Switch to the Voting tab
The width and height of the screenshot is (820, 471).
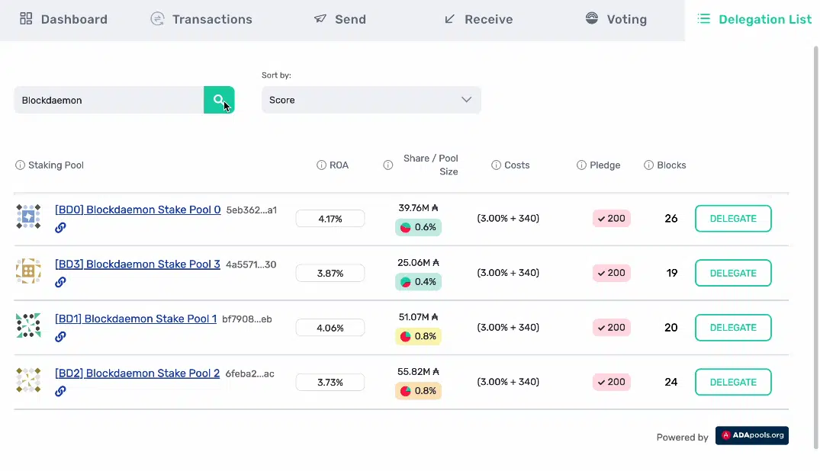[x=616, y=19]
